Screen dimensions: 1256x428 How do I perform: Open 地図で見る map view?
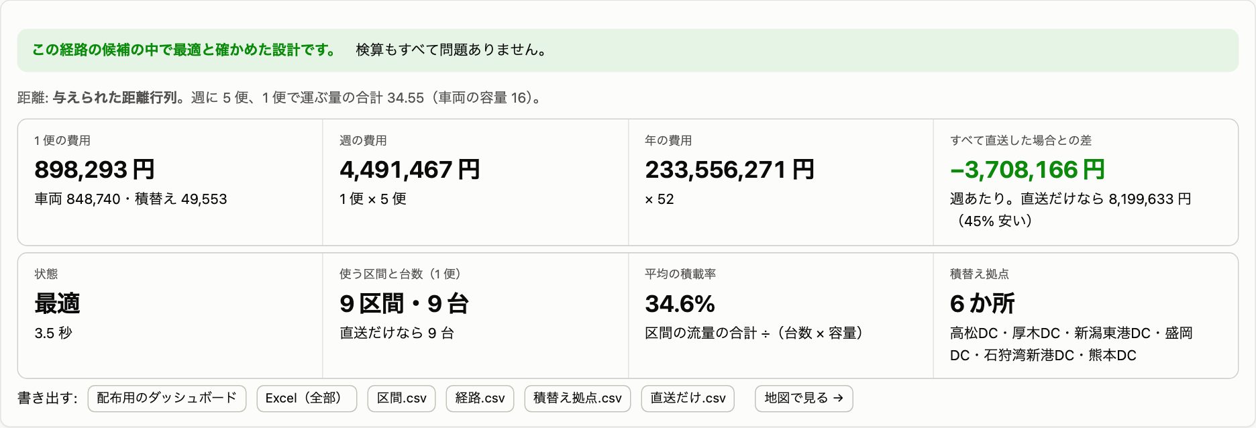(804, 398)
